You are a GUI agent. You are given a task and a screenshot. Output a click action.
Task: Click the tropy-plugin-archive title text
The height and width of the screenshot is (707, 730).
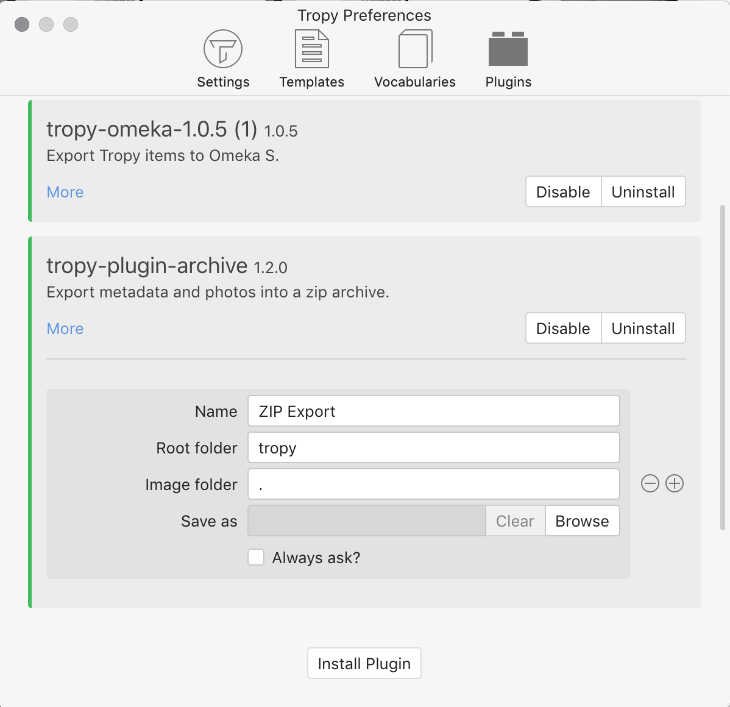click(147, 266)
